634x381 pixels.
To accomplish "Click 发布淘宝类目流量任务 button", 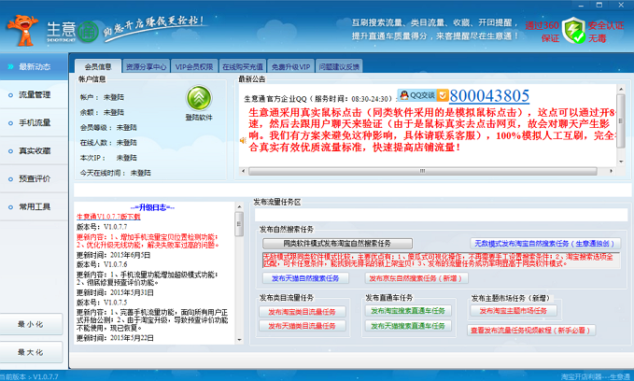I will click(302, 312).
